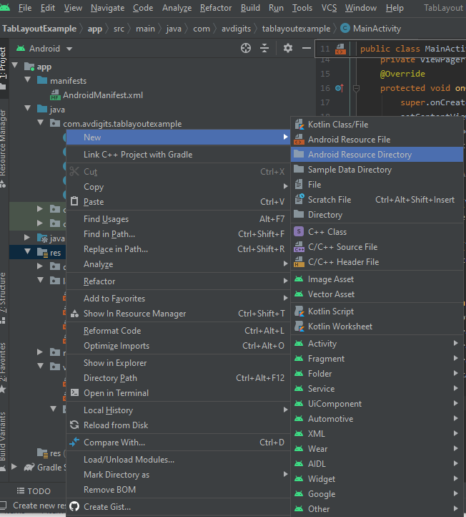The width and height of the screenshot is (466, 517).
Task: Click the locate/scroll from source target icon
Action: tap(245, 49)
